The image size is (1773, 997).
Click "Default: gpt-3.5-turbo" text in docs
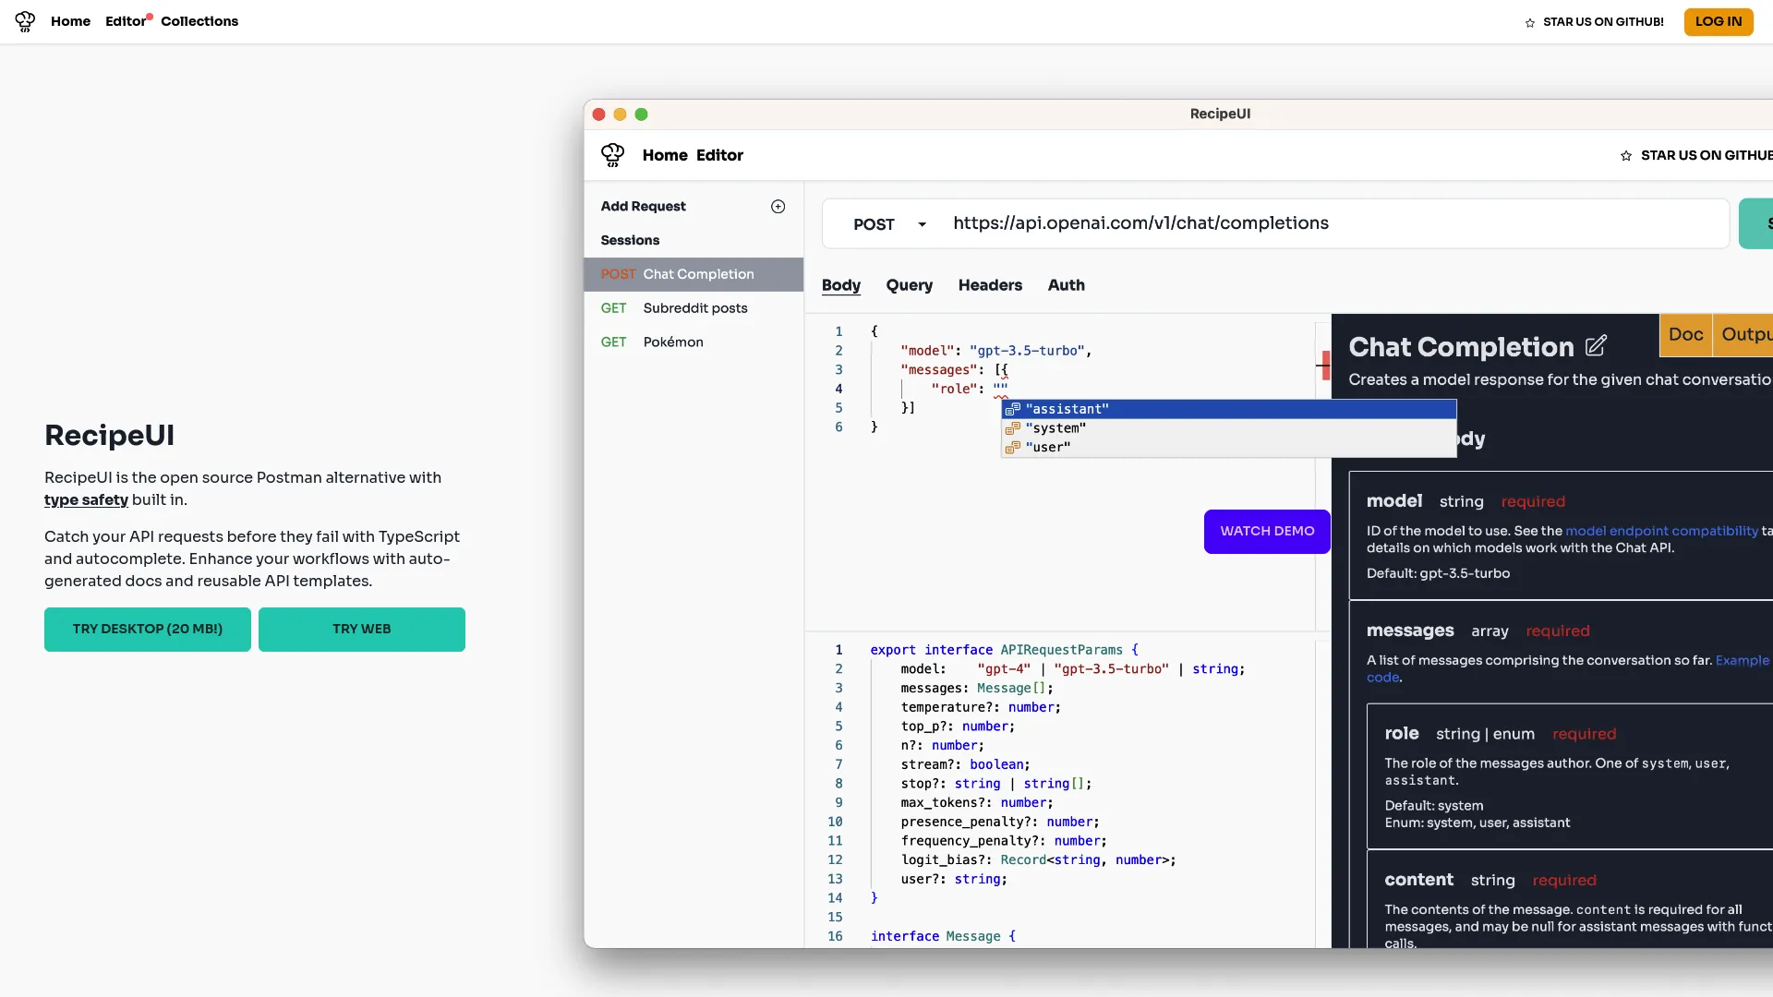pos(1438,573)
